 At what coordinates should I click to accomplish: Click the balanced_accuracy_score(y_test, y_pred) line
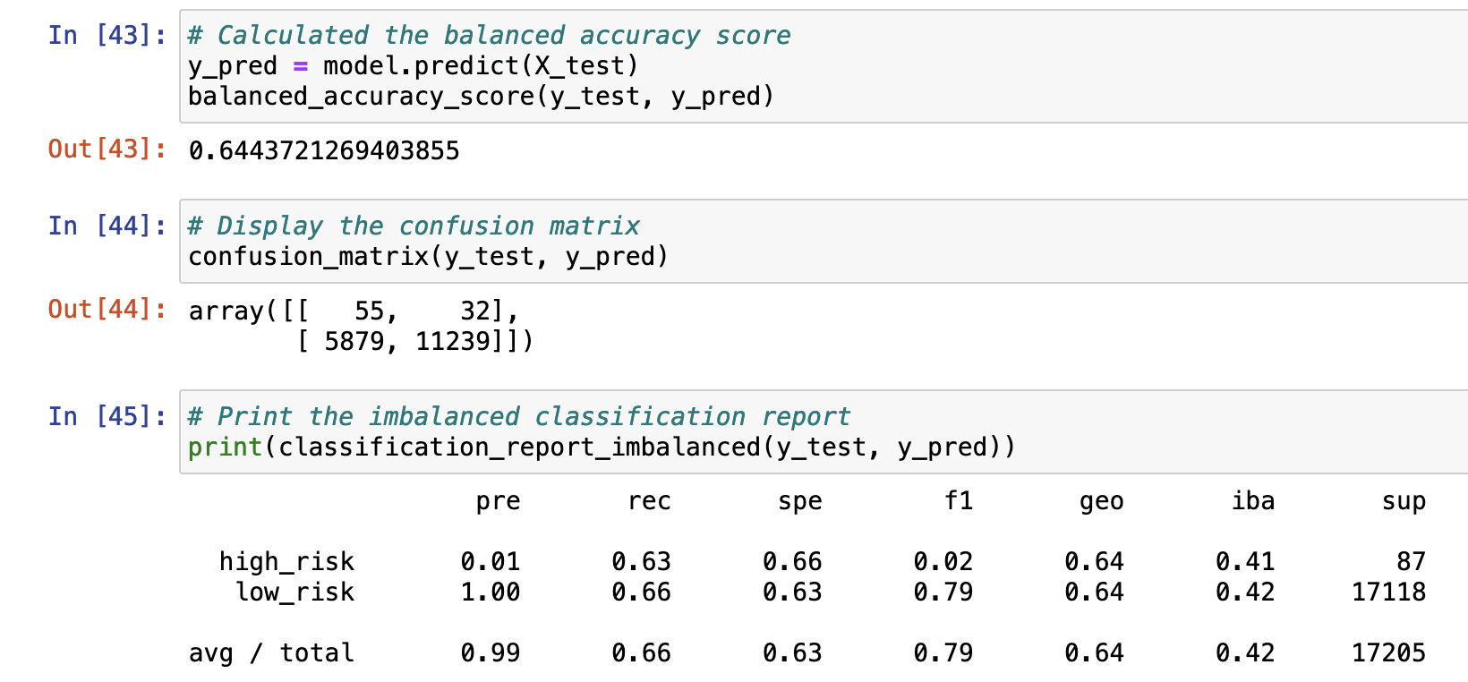tap(481, 97)
